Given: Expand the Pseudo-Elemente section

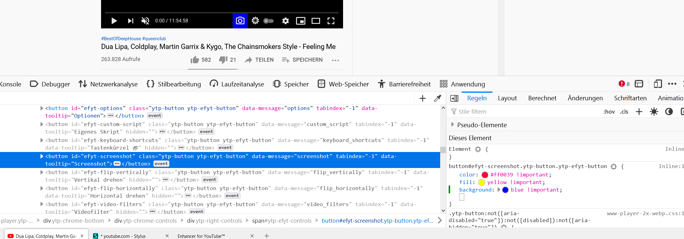Looking at the screenshot, I should pyautogui.click(x=453, y=124).
